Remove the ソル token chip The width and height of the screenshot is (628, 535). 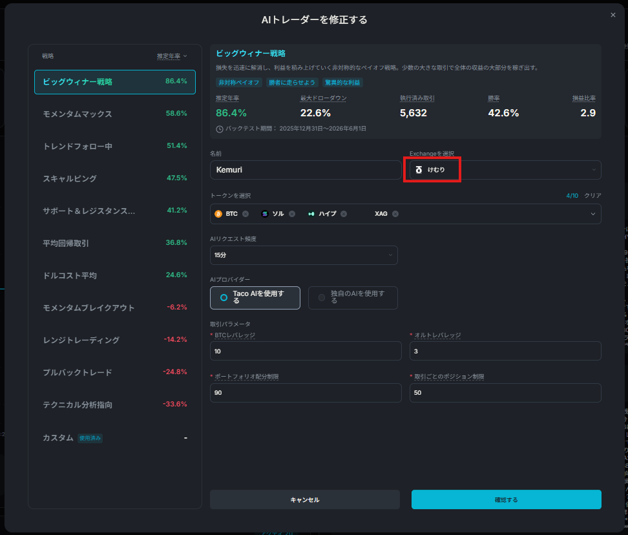292,214
